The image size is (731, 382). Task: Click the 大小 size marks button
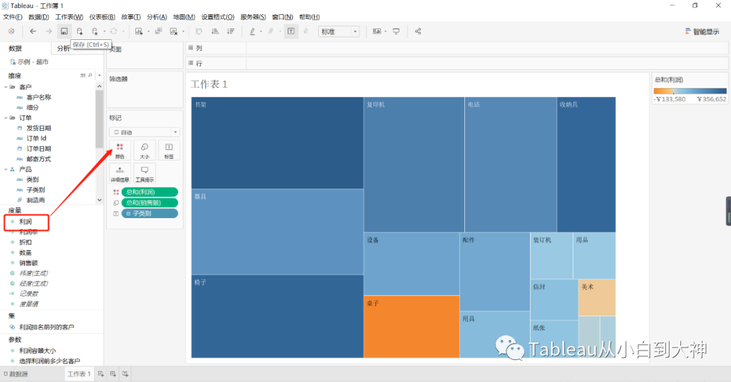click(145, 150)
